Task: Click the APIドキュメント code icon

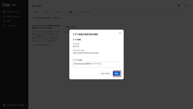Action: pos(4,17)
